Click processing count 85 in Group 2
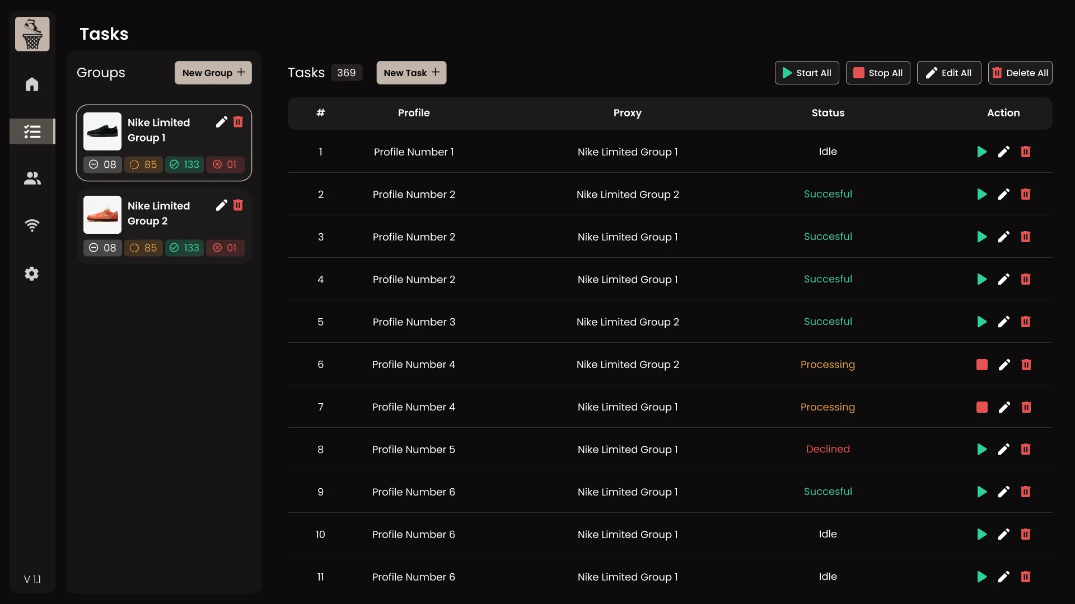Viewport: 1075px width, 604px height. [x=143, y=248]
